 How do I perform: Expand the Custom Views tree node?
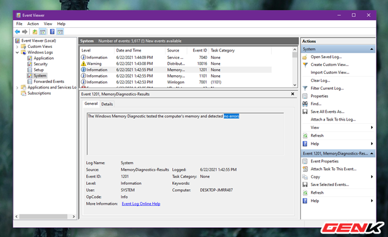click(17, 47)
